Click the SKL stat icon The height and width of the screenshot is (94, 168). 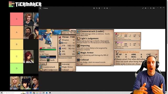[60, 51]
